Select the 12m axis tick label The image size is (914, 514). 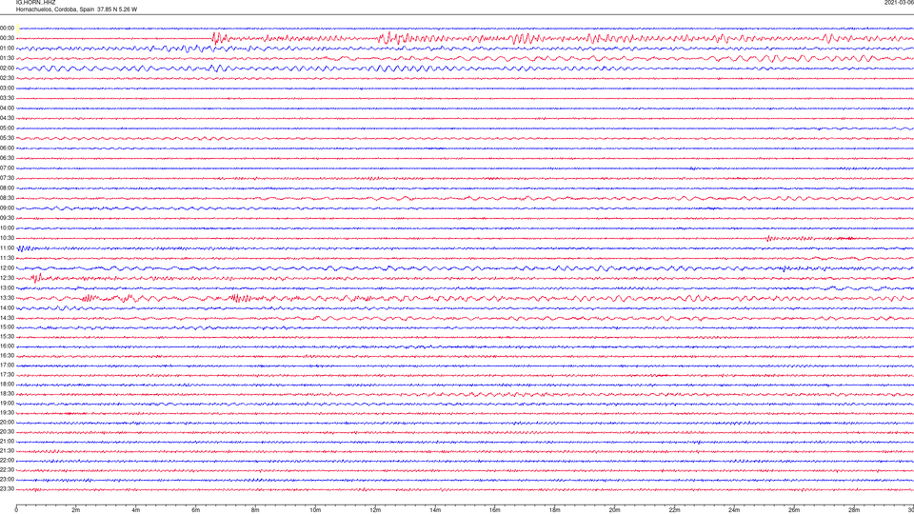tap(375, 510)
